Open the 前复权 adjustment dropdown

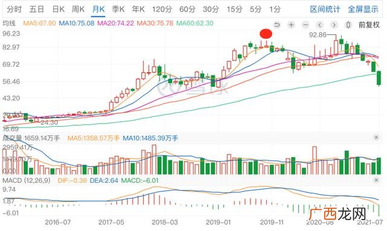369,25
